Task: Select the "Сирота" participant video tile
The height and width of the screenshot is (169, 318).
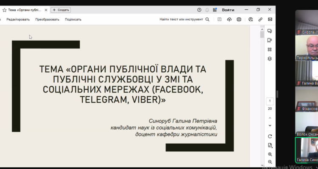Action: (x=307, y=23)
